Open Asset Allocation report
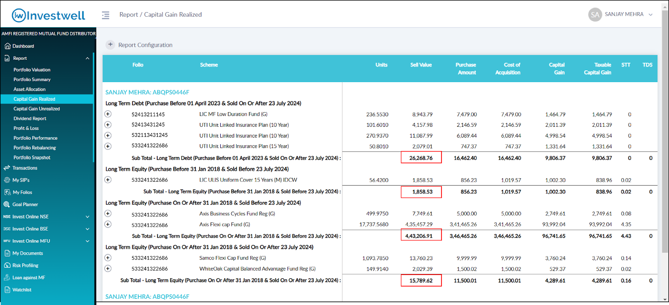669x305 pixels. [29, 89]
